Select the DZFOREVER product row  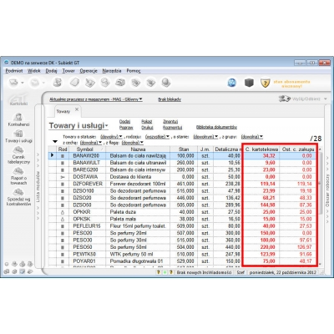[x=182, y=184]
